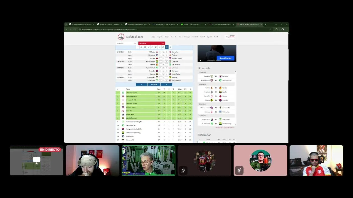Click Millonarios home score input field

point(161,55)
